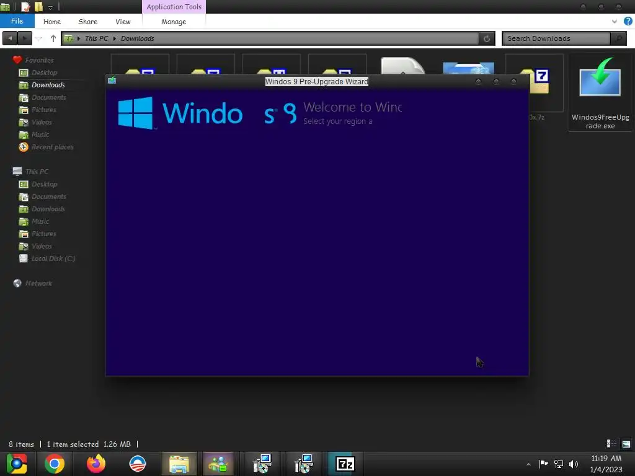
Task: Launch Firefox from taskbar
Action: [x=96, y=464]
